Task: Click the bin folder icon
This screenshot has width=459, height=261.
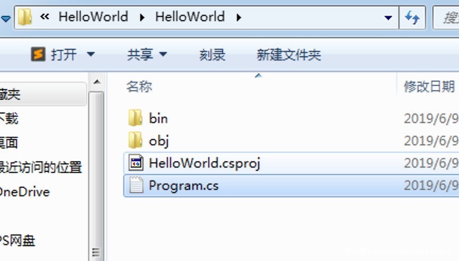Action: pyautogui.click(x=135, y=118)
